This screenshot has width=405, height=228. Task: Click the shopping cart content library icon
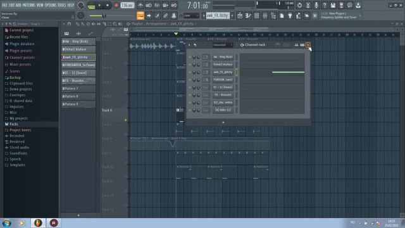coord(315,16)
